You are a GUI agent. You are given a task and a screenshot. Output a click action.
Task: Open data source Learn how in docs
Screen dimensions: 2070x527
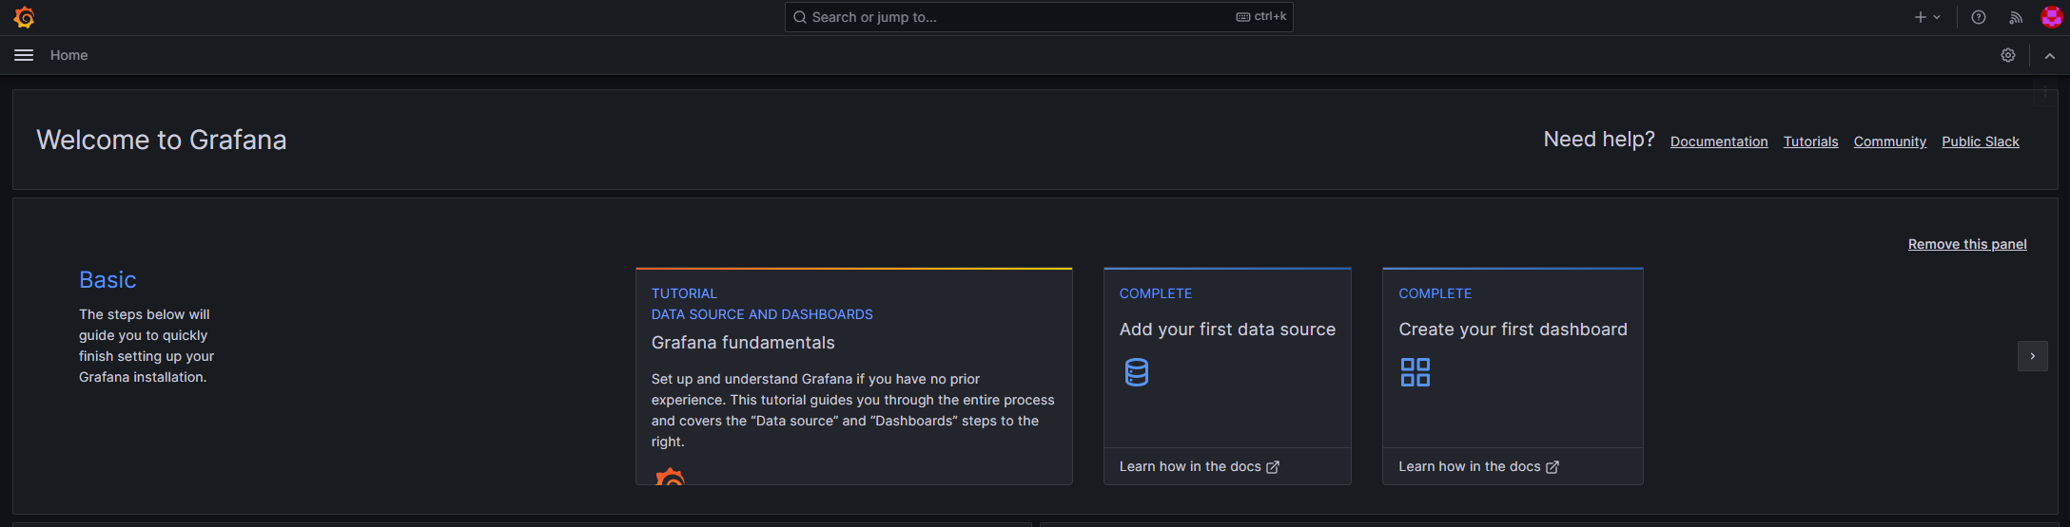pos(1199,466)
